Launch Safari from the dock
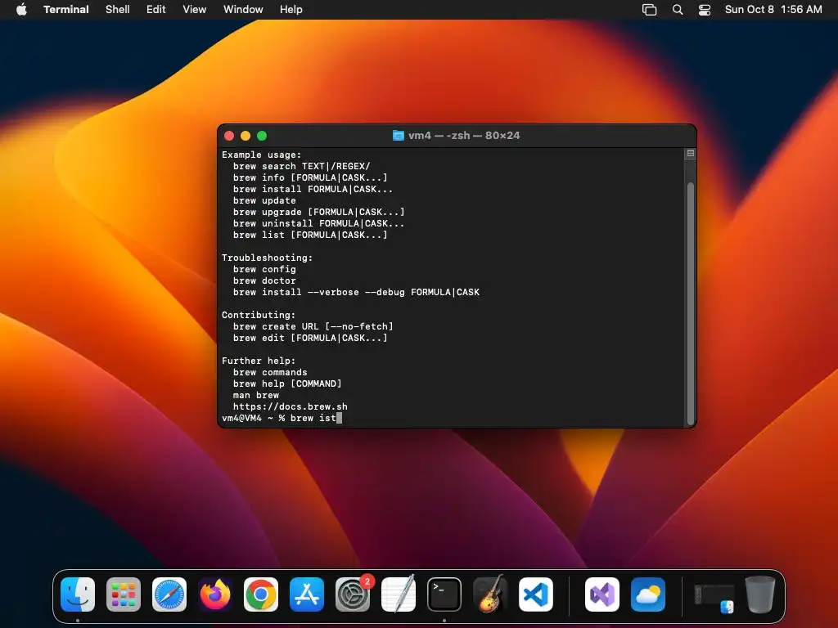 click(169, 594)
